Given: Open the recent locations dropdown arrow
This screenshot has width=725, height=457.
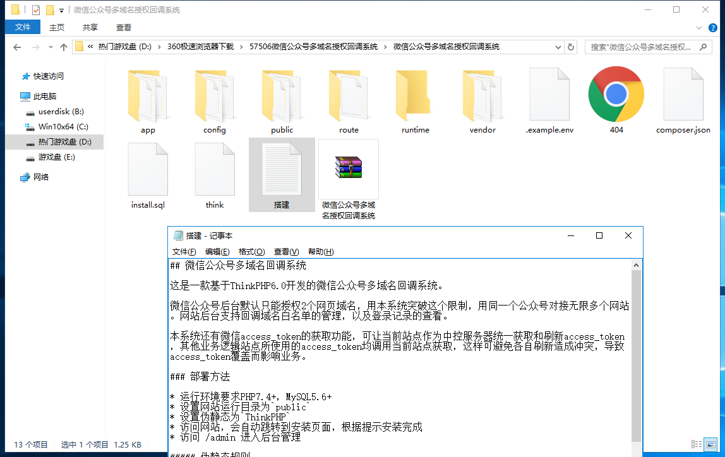Looking at the screenshot, I should pyautogui.click(x=50, y=47).
